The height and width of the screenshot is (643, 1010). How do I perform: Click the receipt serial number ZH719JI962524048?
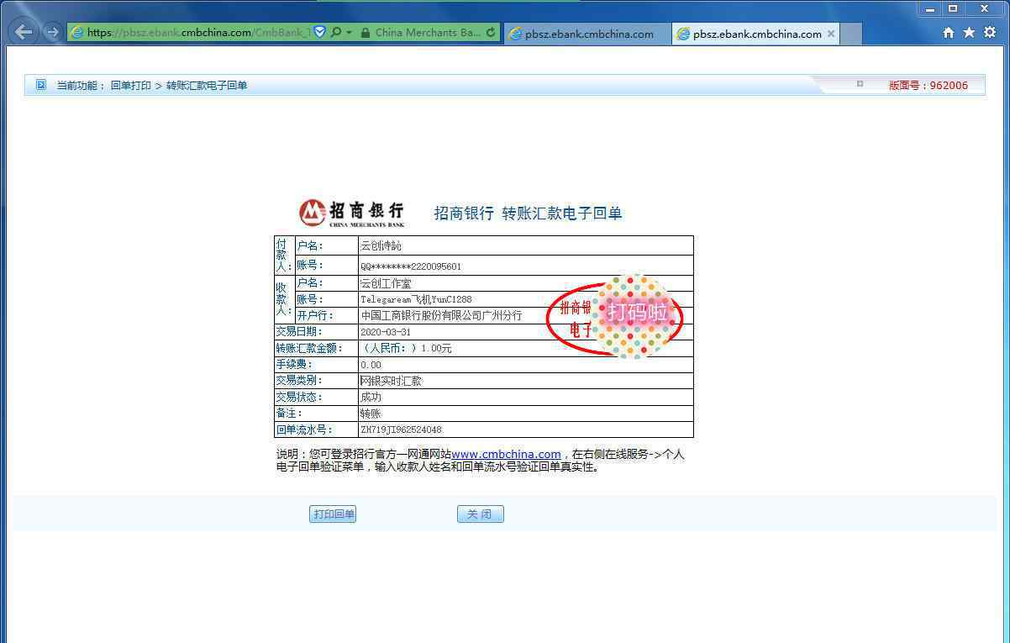coord(401,430)
